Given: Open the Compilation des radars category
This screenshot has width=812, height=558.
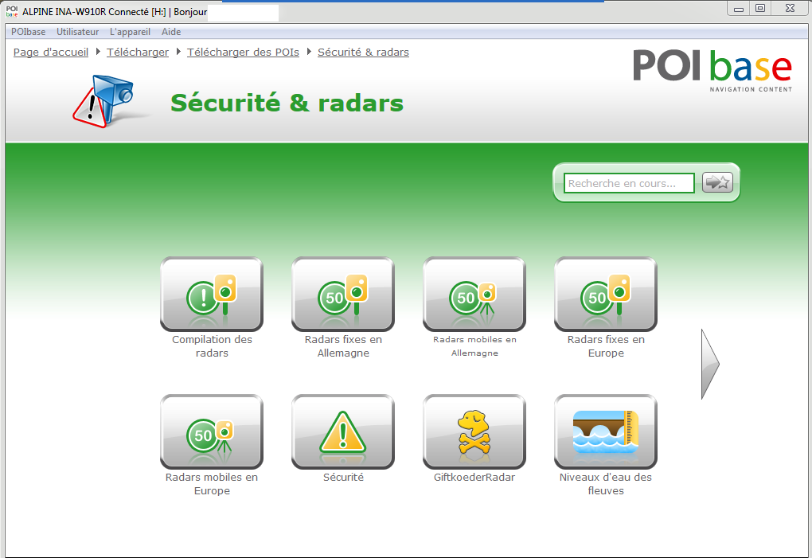Looking at the screenshot, I should (212, 294).
